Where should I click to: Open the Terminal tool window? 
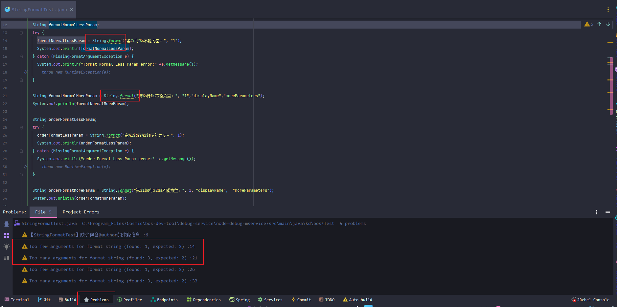tap(17, 299)
